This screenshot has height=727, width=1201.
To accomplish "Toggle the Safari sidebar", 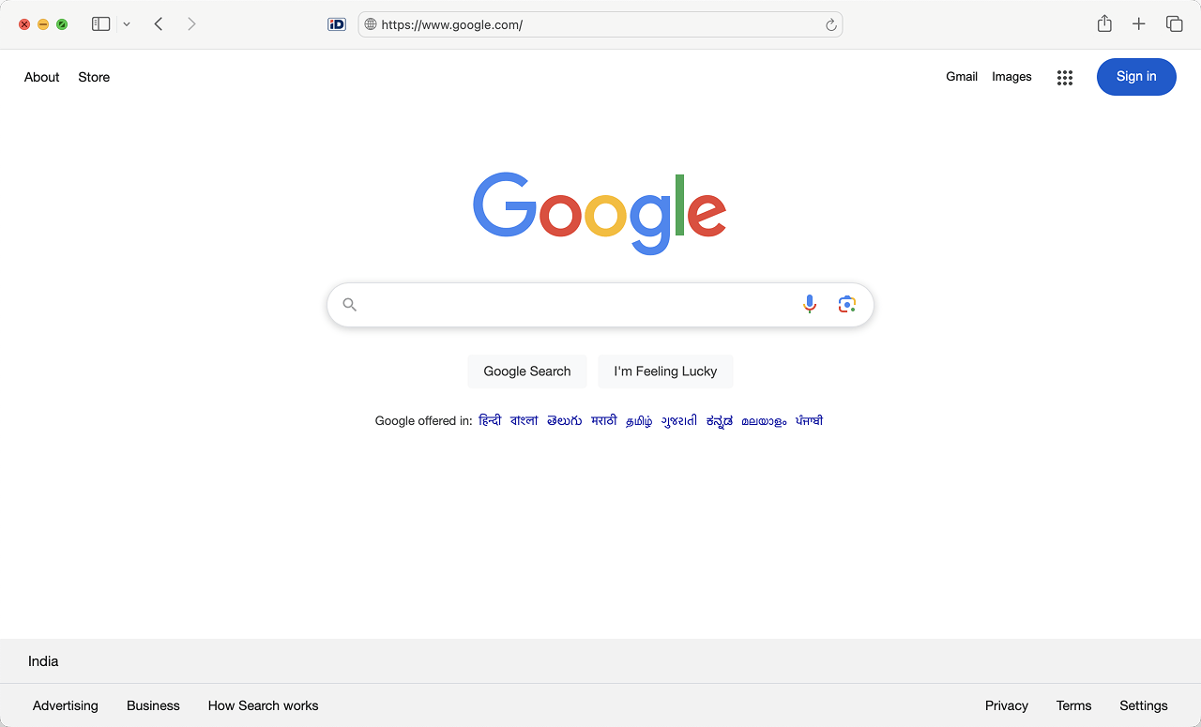I will 100,24.
